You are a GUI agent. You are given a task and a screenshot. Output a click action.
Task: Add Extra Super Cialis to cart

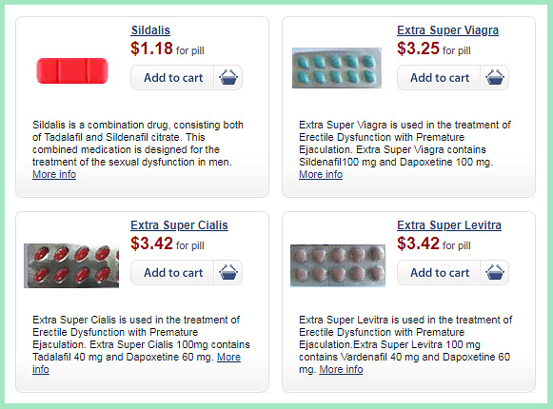pyautogui.click(x=173, y=273)
